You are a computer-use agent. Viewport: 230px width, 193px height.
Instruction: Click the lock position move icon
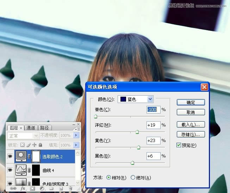pyautogui.click(x=34, y=145)
